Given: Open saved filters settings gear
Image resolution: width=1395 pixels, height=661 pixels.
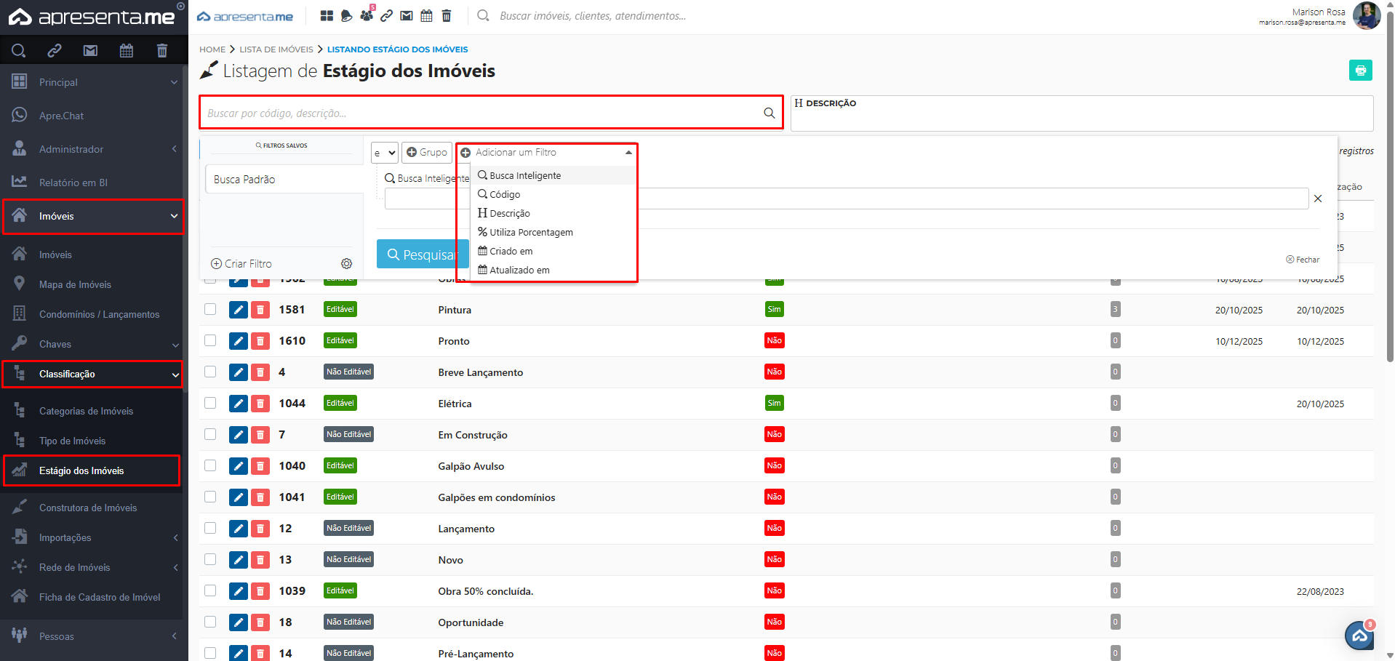Looking at the screenshot, I should tap(347, 264).
